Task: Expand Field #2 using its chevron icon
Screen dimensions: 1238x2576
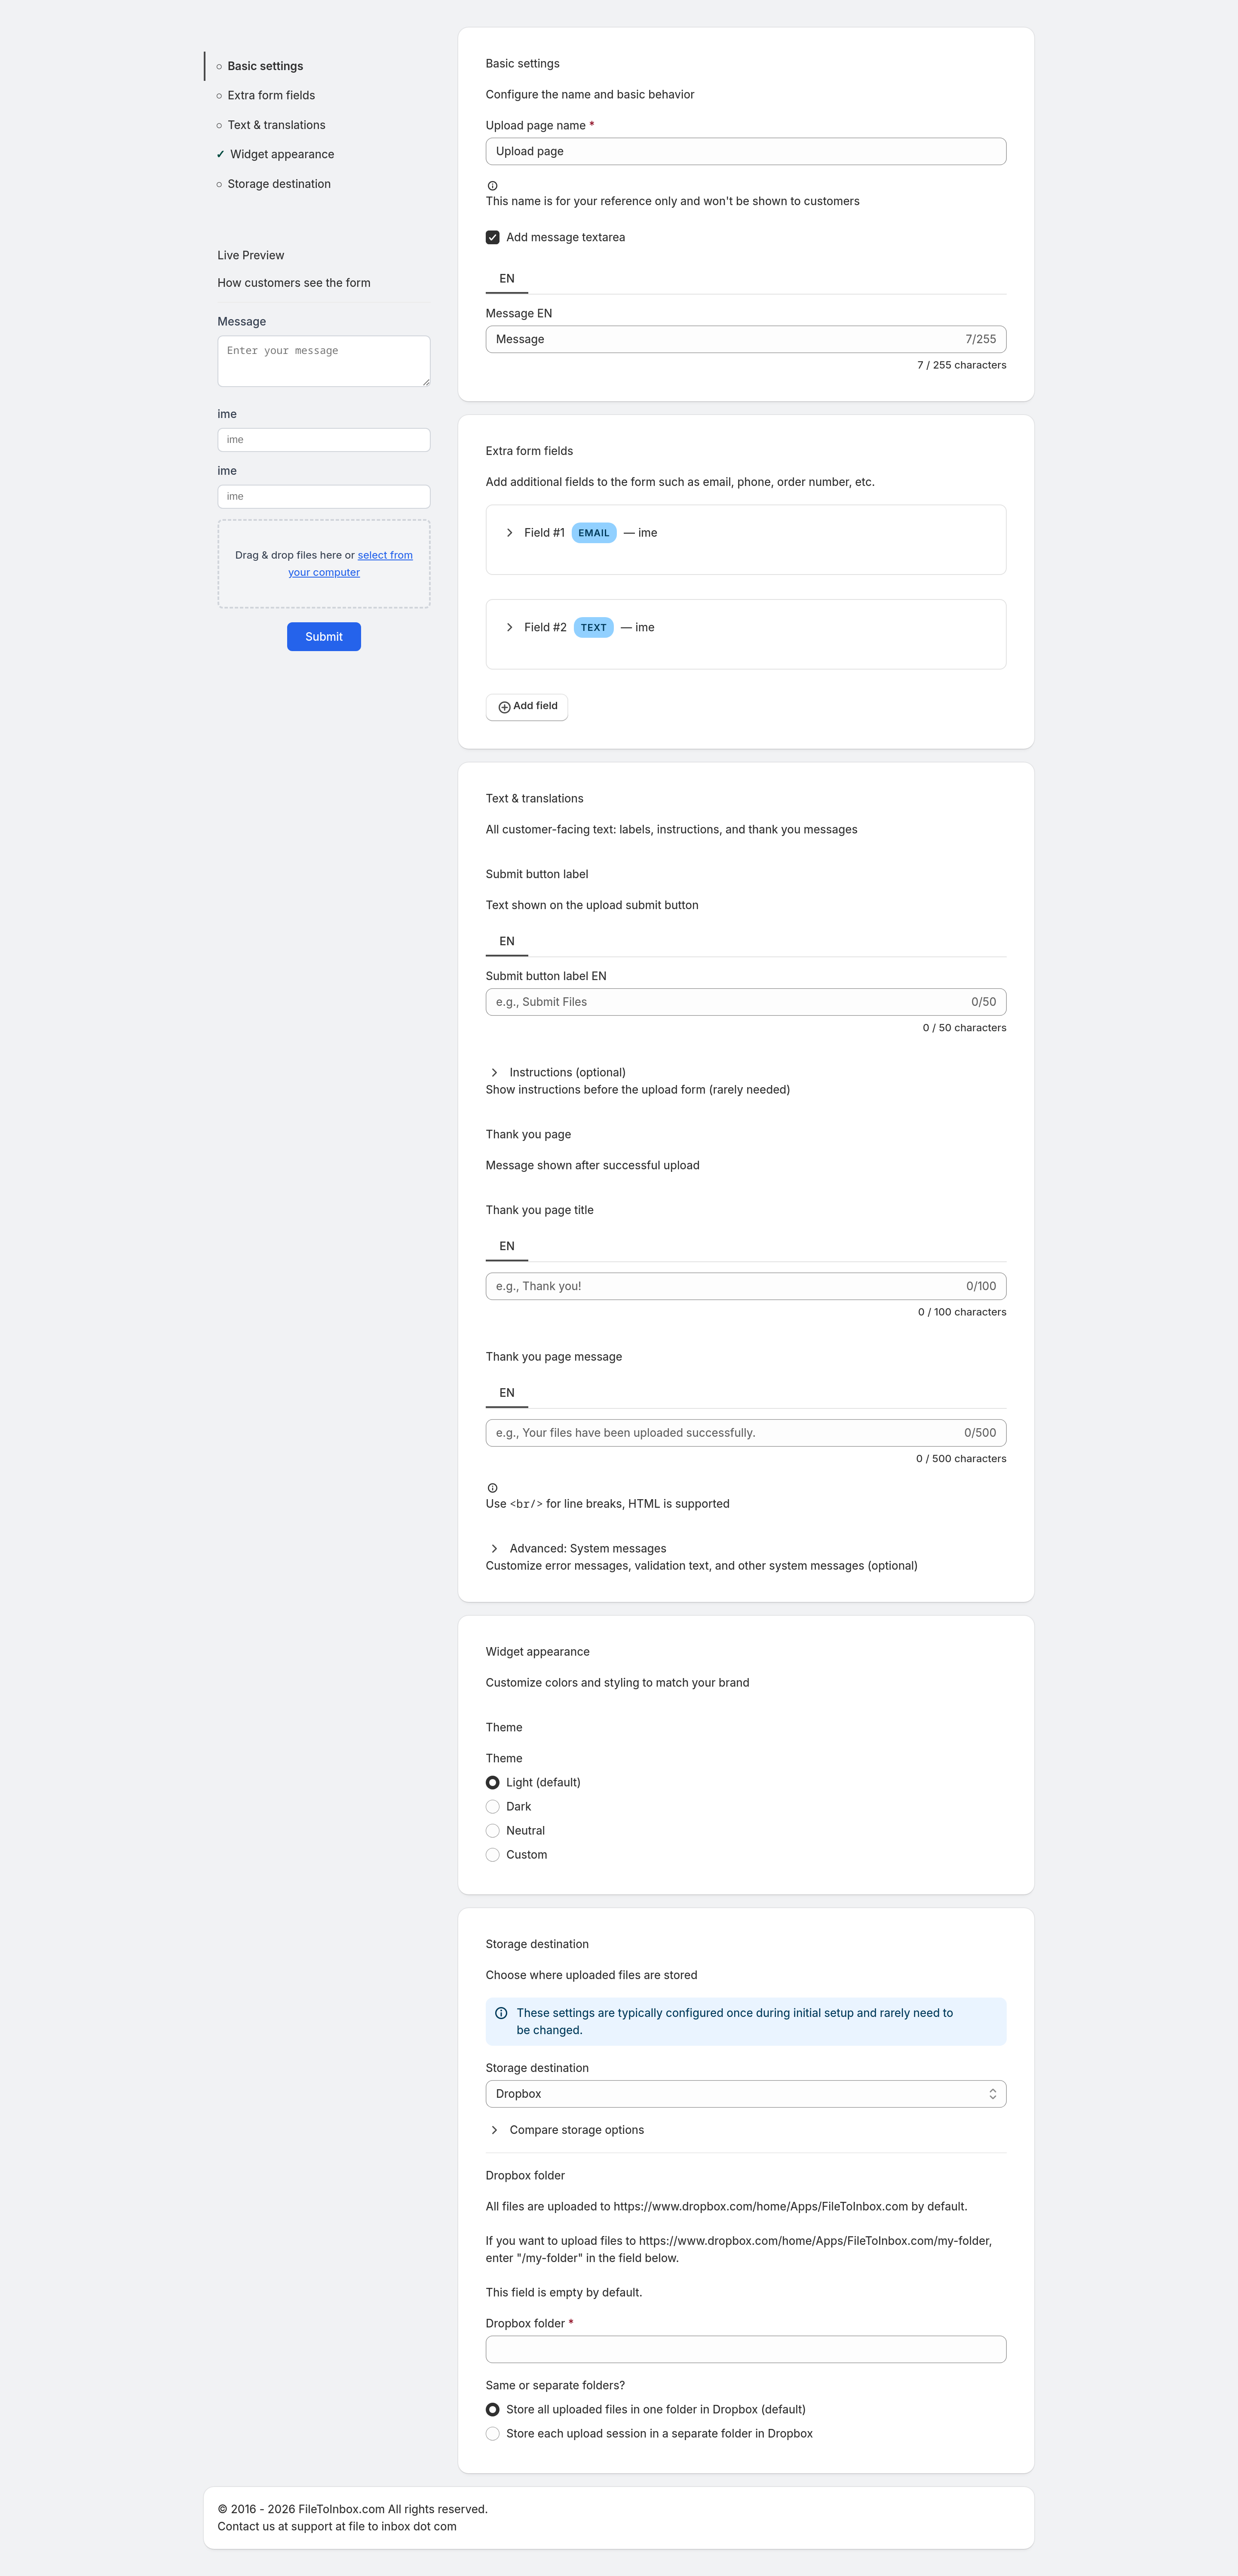Action: click(509, 628)
